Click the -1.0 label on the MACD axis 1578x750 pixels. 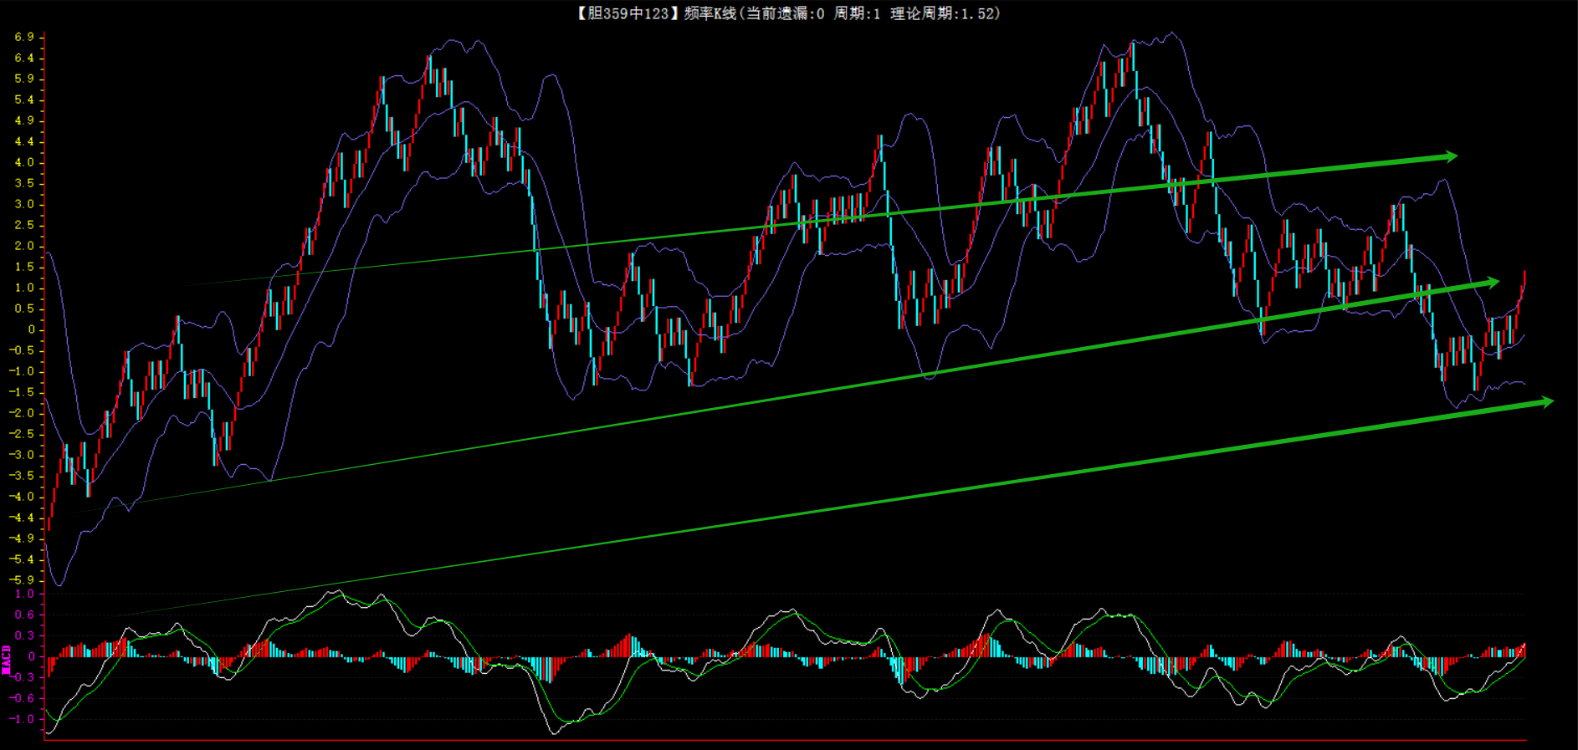[23, 719]
